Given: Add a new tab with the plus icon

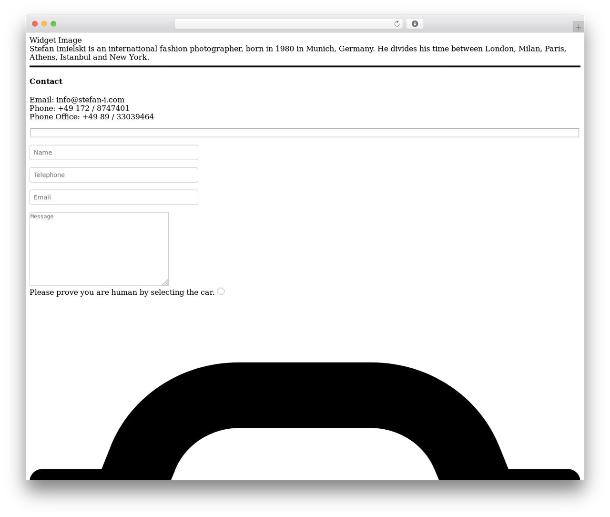Looking at the screenshot, I should point(578,27).
